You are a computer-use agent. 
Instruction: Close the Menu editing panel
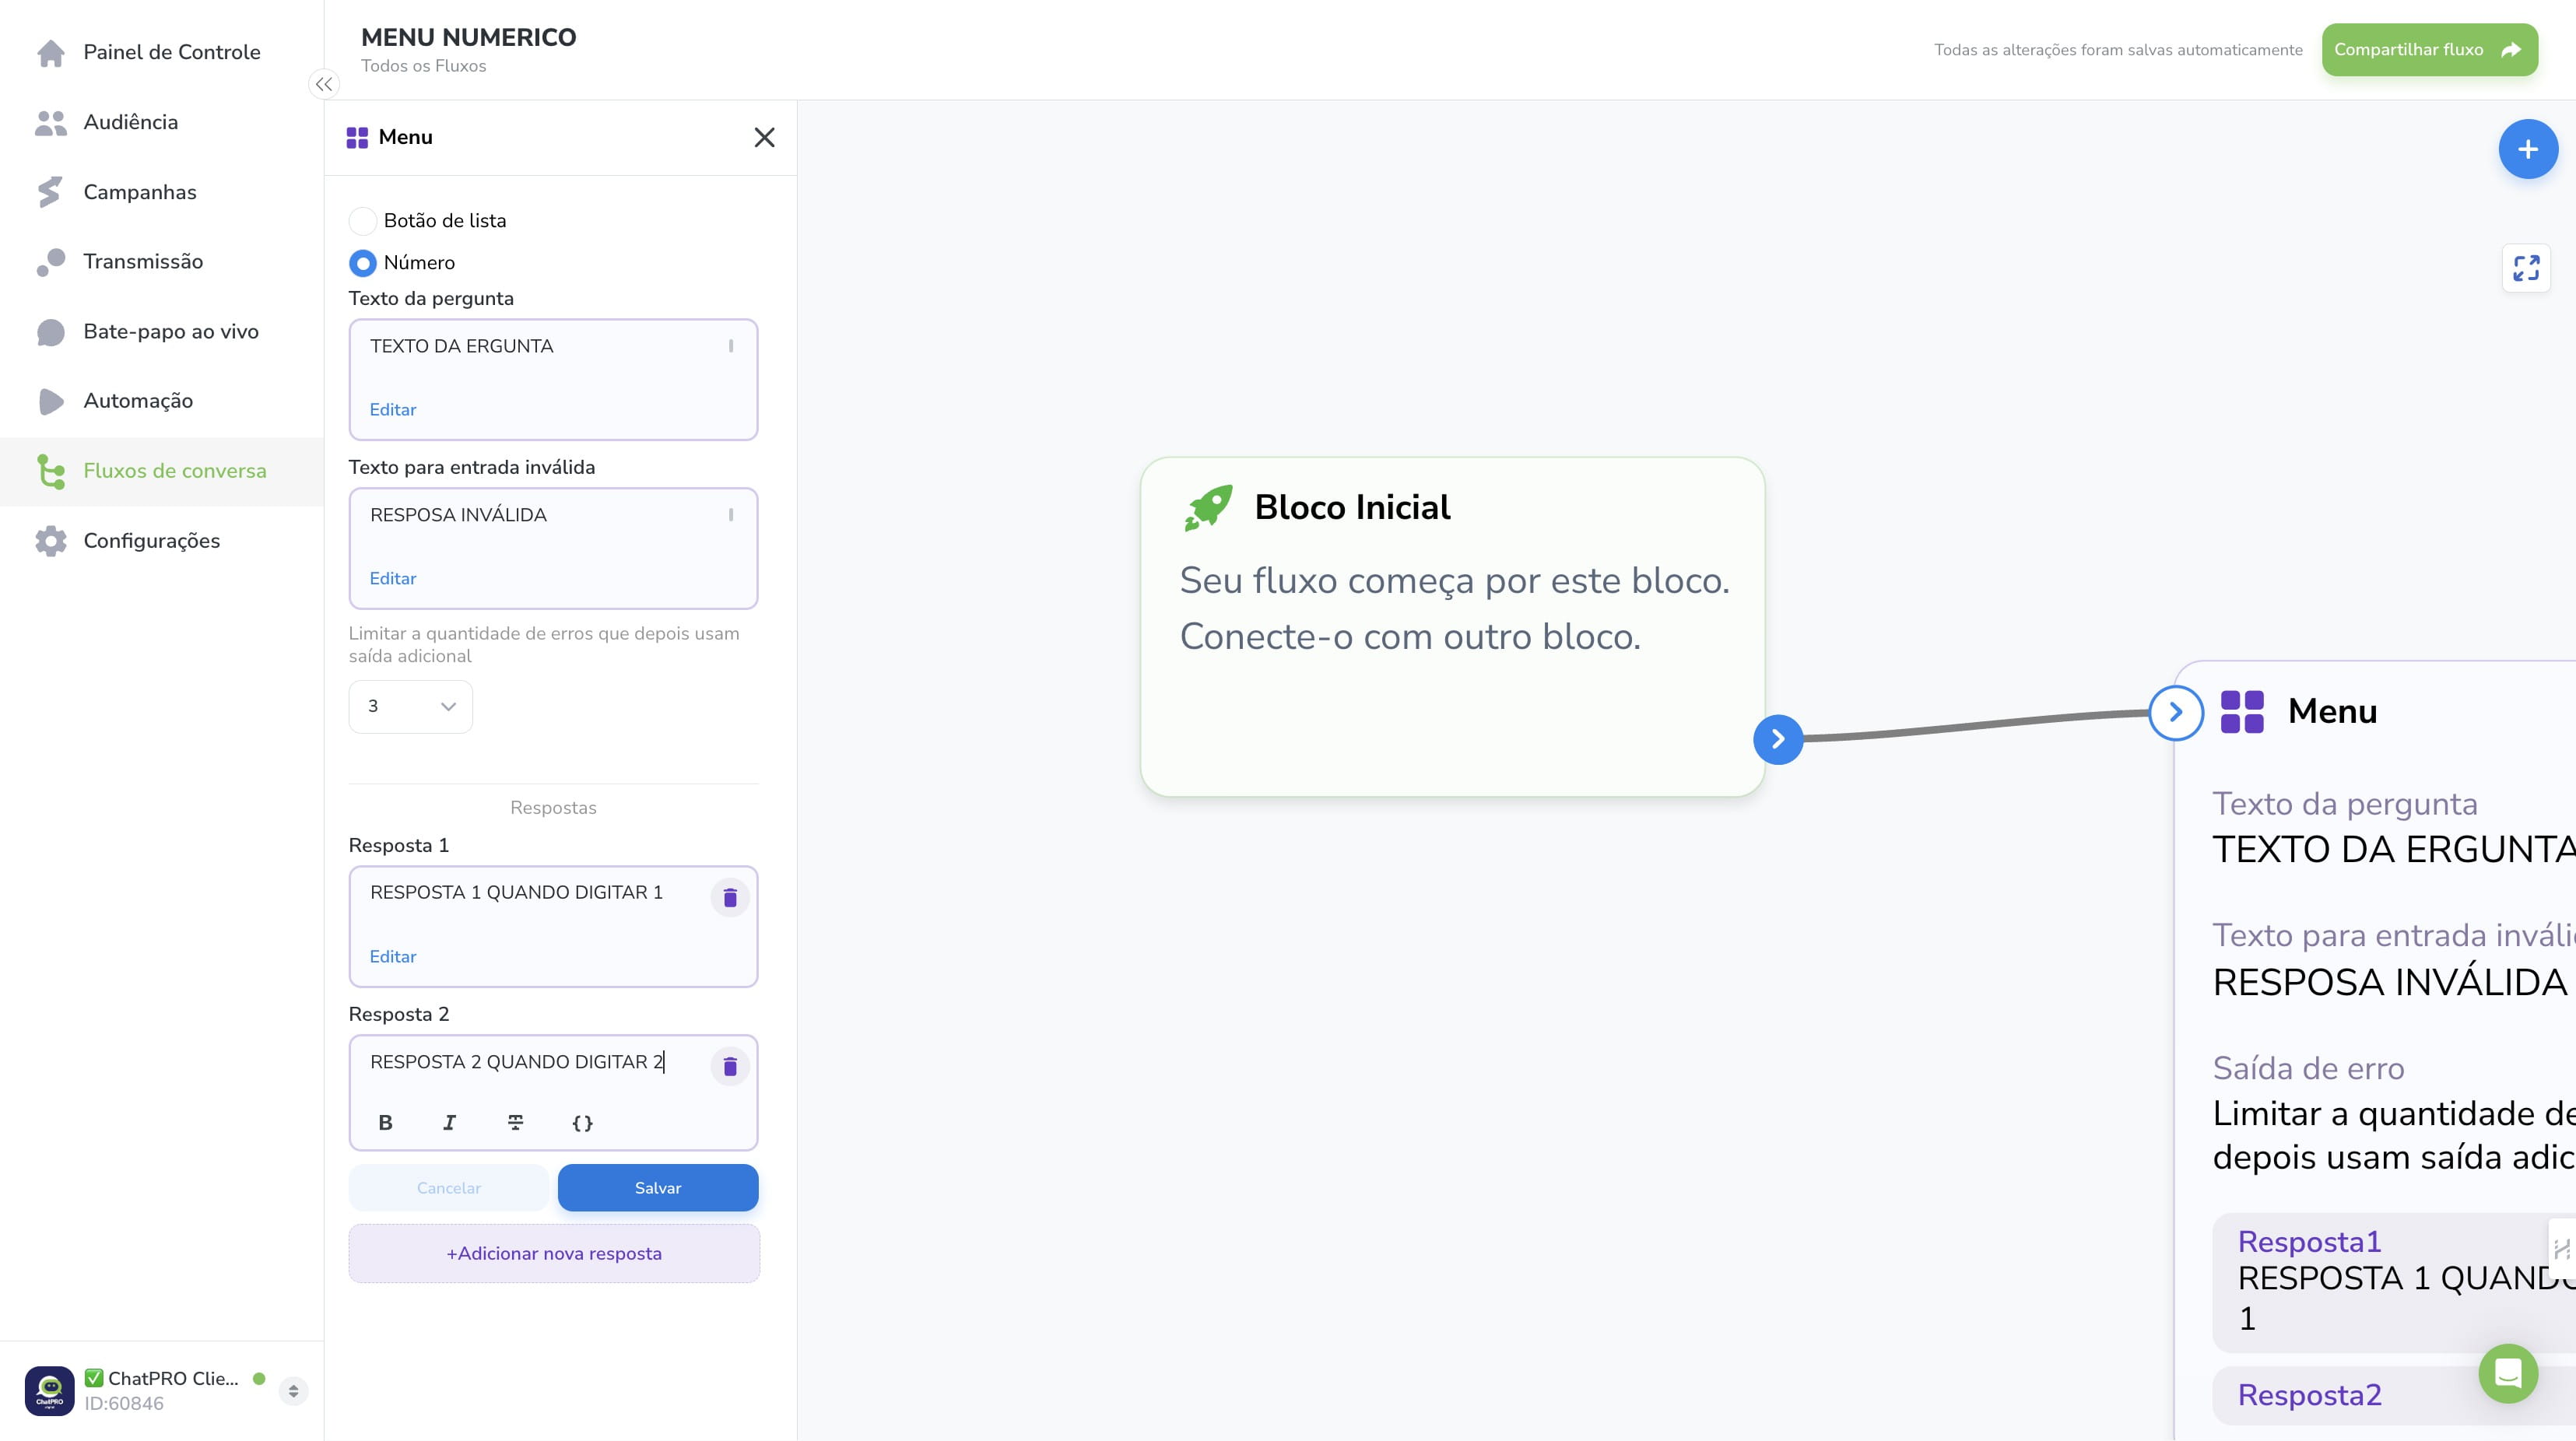click(x=764, y=137)
